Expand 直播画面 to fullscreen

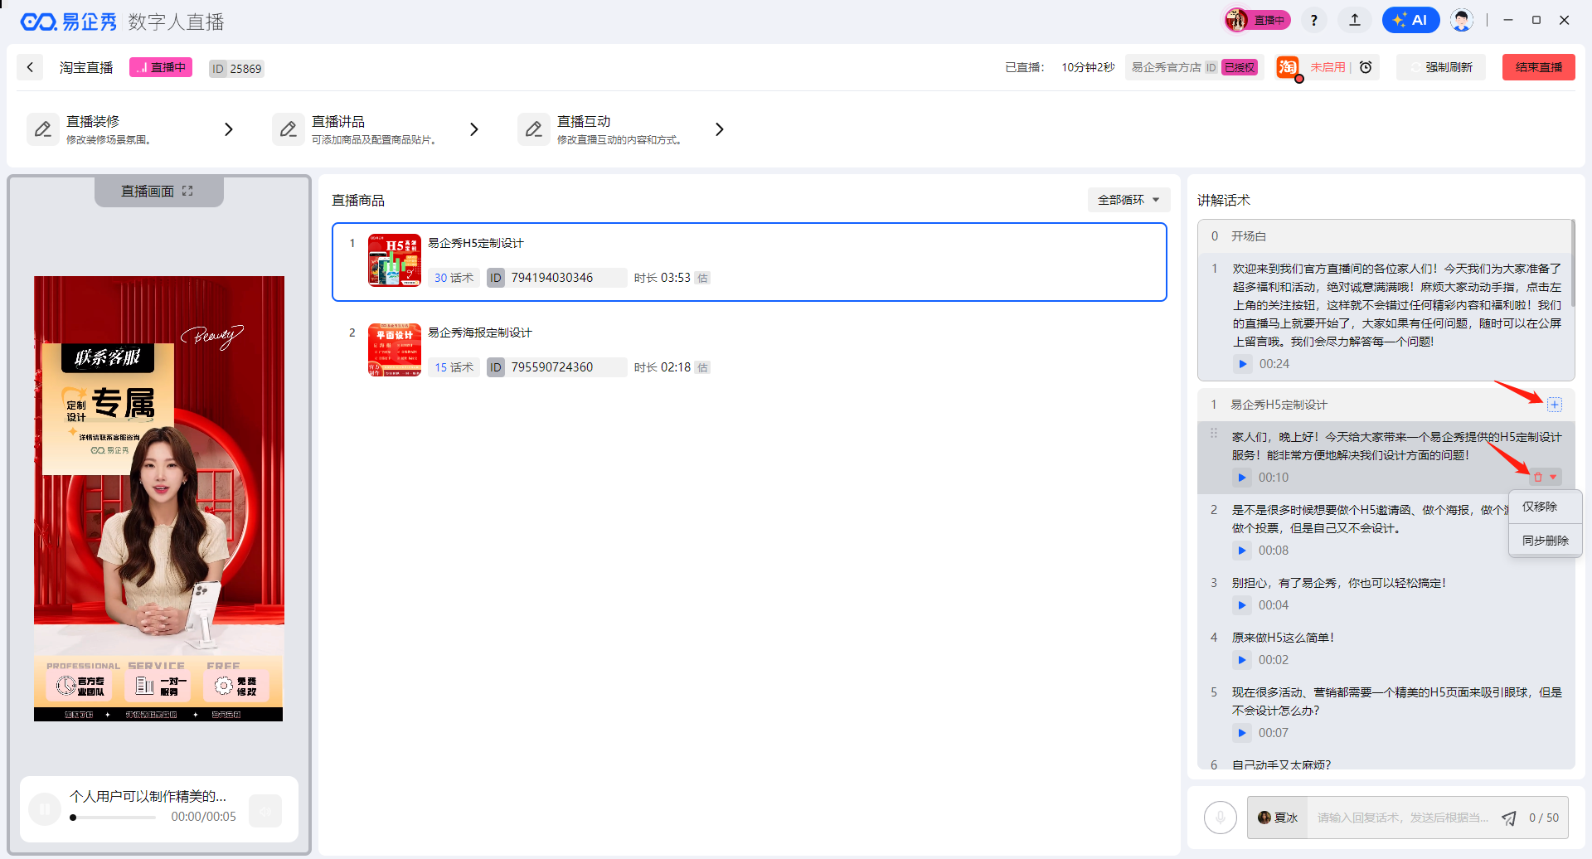(187, 191)
